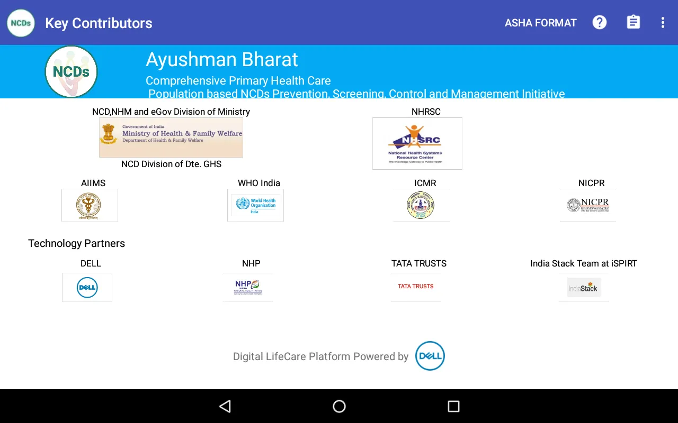The image size is (678, 423).
Task: Click the Dell technology partner logo
Action: (x=87, y=287)
